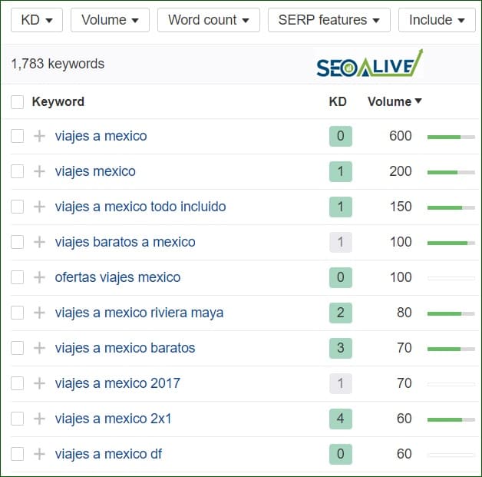Check 'viajes baratos a mexico' row

17,242
